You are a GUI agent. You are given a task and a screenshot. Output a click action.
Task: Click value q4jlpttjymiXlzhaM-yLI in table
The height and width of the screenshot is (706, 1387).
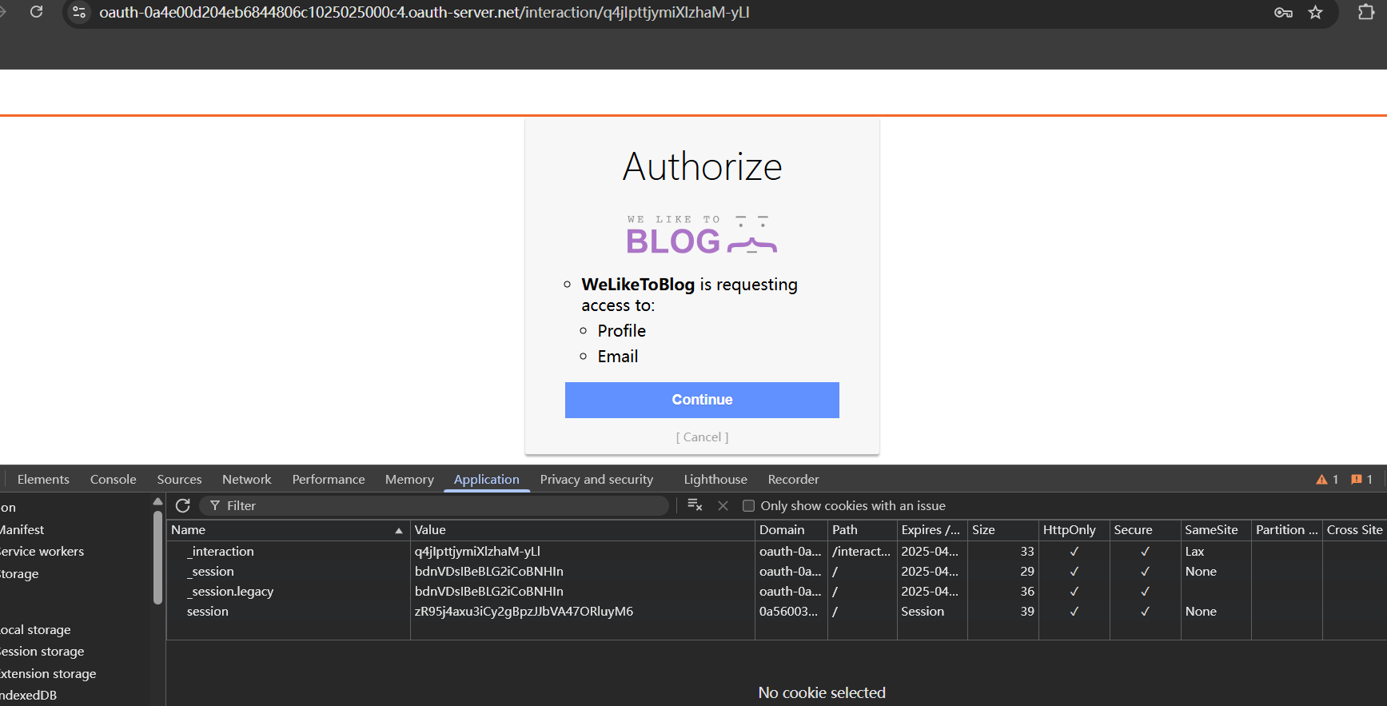pos(477,552)
